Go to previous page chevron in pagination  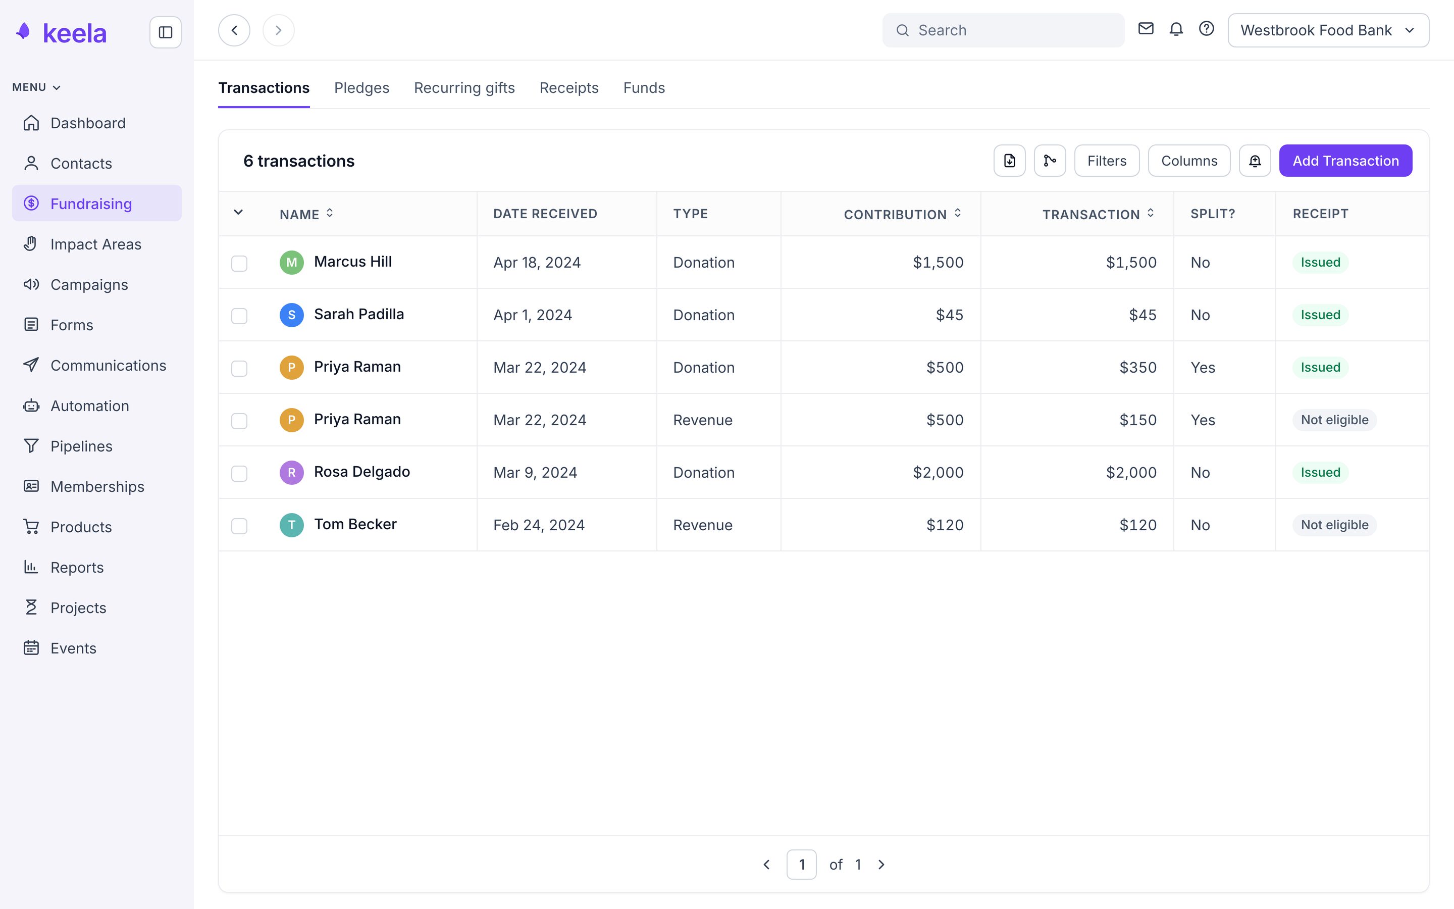(x=766, y=865)
